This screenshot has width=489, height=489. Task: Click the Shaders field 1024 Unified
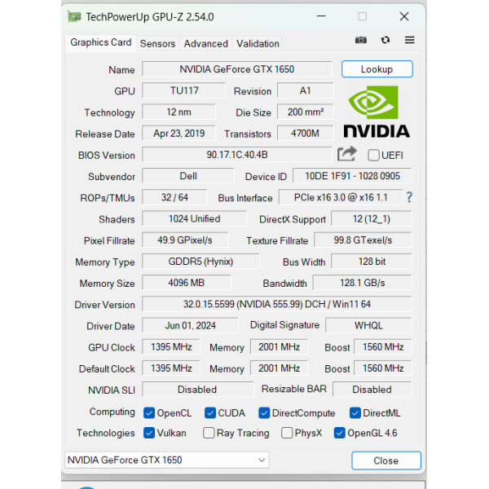194,219
